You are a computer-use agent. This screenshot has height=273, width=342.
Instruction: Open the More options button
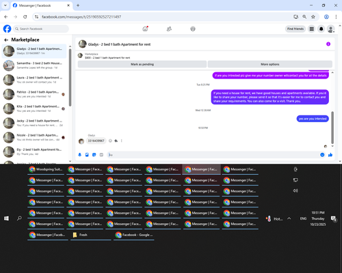pos(270,64)
